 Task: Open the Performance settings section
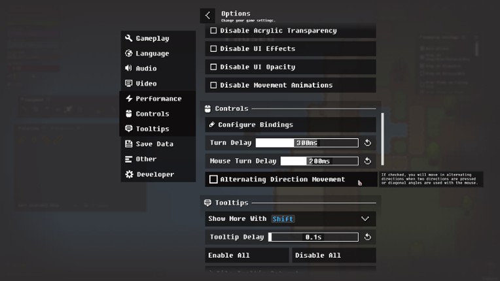pyautogui.click(x=158, y=99)
